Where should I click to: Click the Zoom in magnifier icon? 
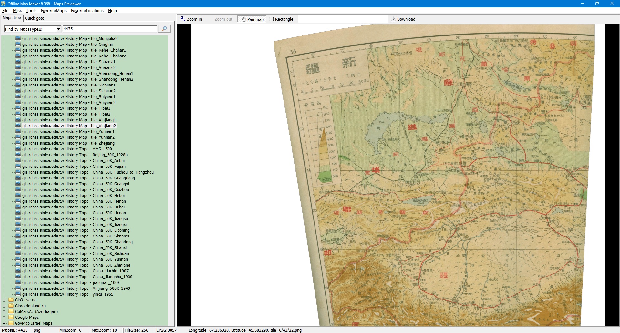click(x=183, y=19)
